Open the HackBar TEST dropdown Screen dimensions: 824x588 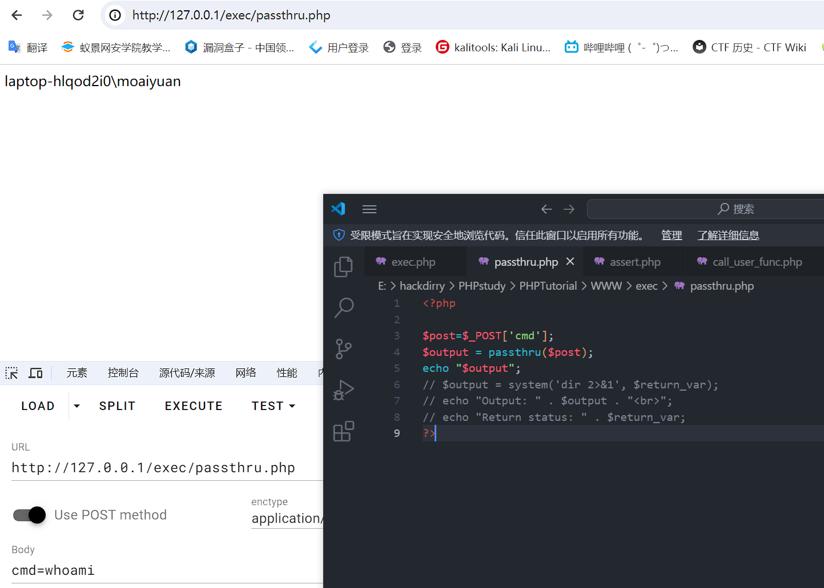(x=274, y=406)
